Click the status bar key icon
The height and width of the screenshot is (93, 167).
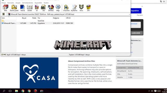(5, 55)
